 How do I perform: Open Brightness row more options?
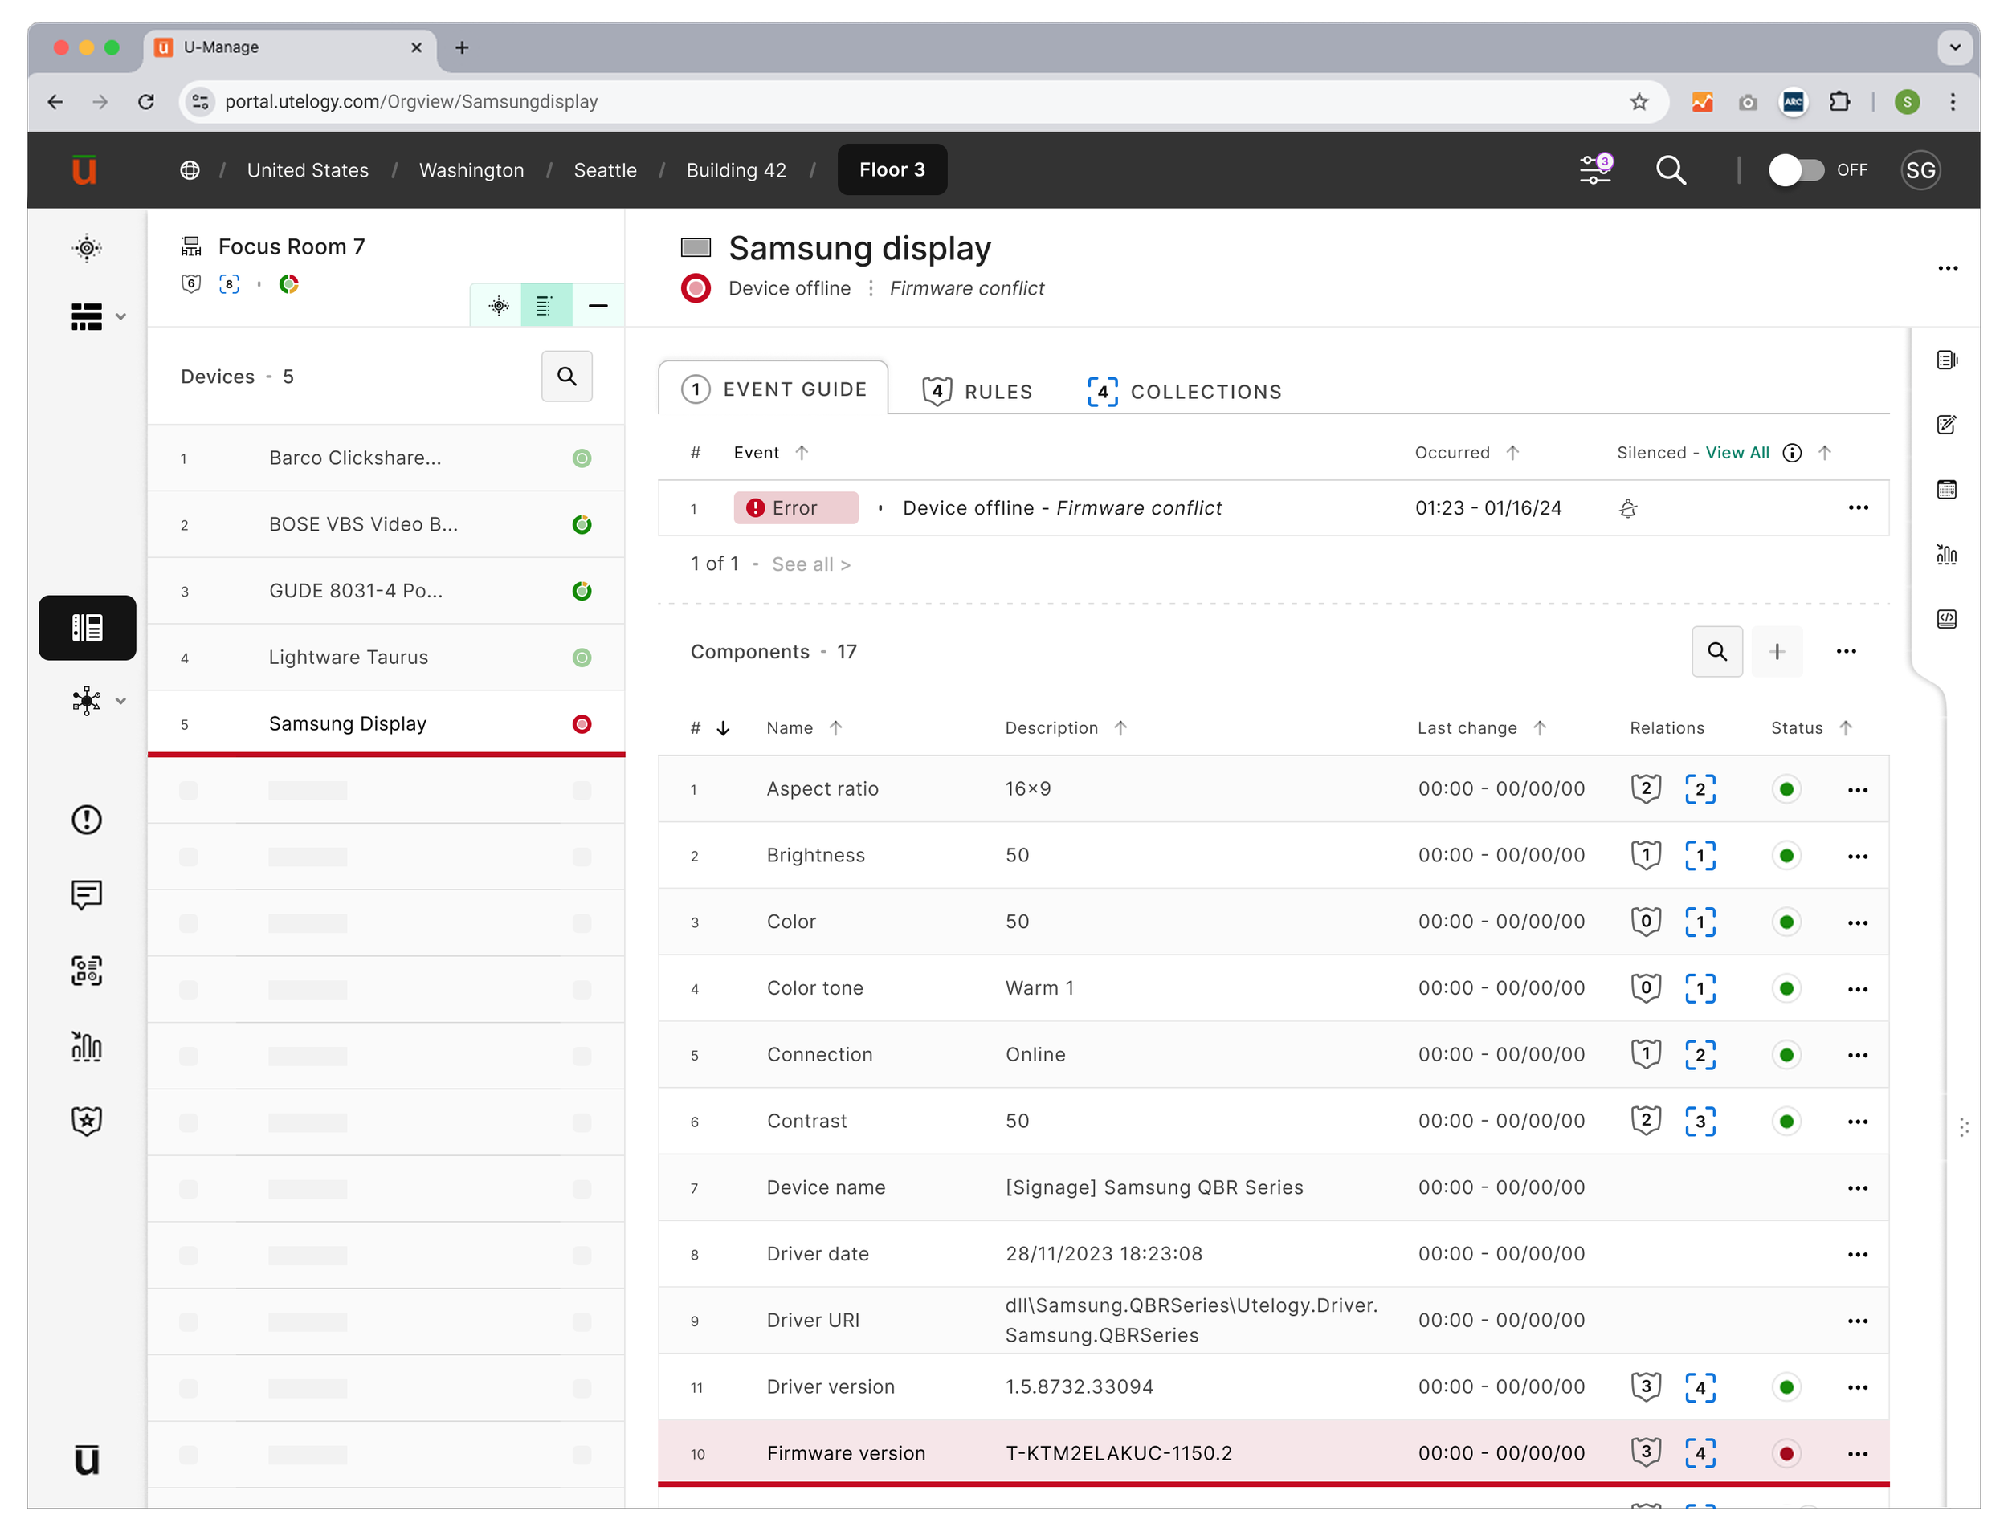pos(1858,857)
